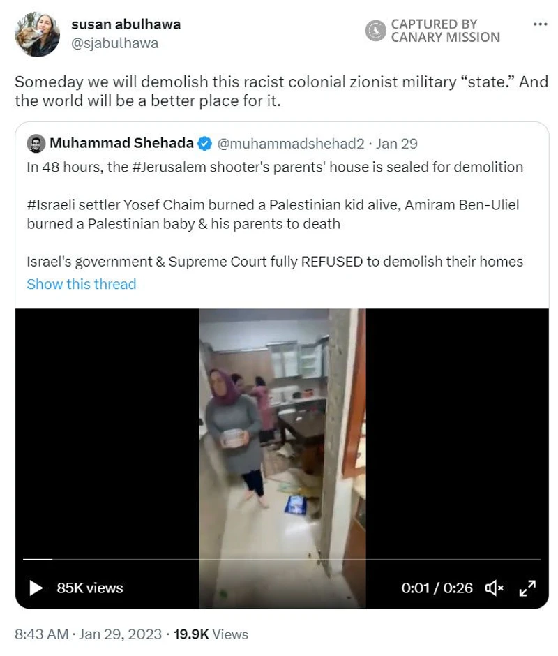Open the three-dot more options menu
Screen dimensions: 558x656
click(540, 24)
